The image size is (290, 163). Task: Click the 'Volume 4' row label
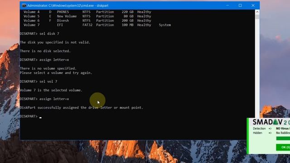point(31,12)
